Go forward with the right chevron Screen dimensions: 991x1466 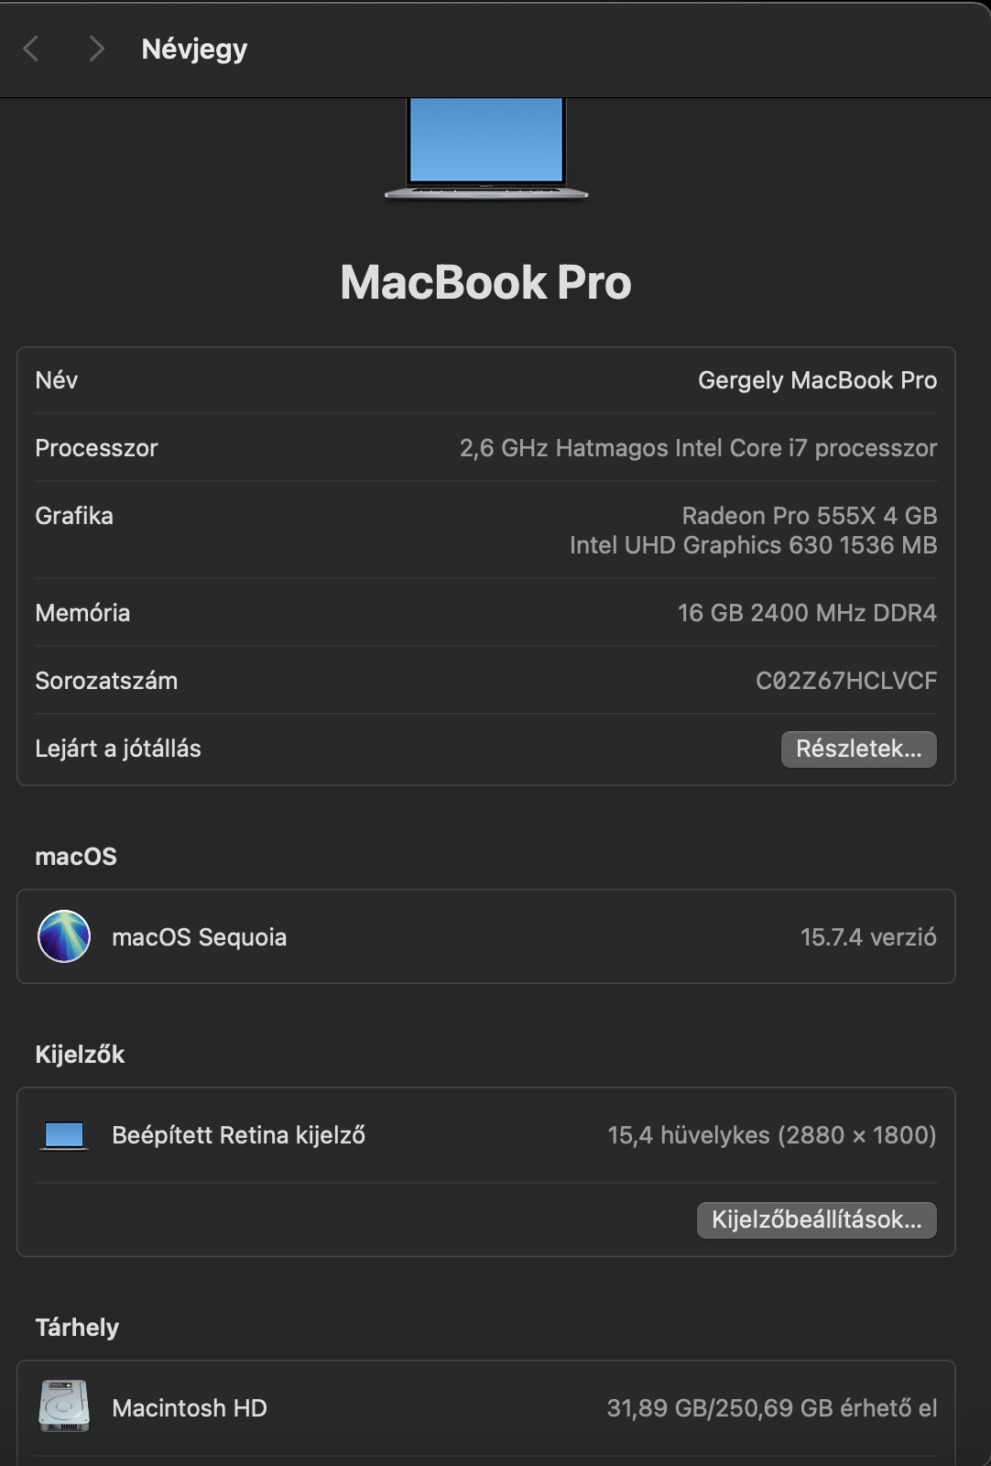[x=95, y=49]
